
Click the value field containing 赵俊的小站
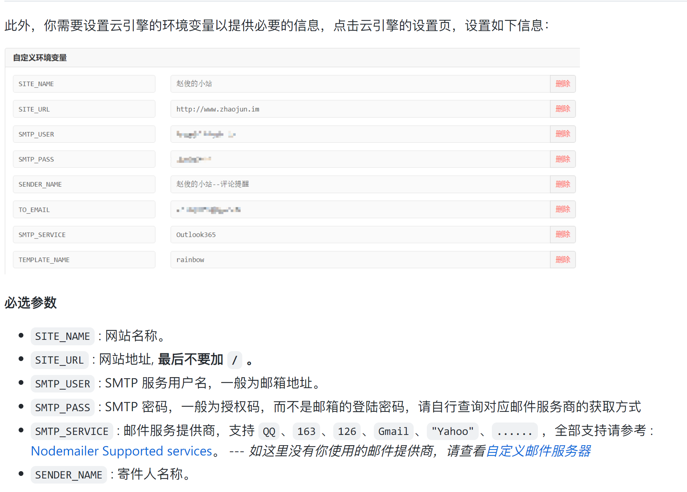point(360,84)
